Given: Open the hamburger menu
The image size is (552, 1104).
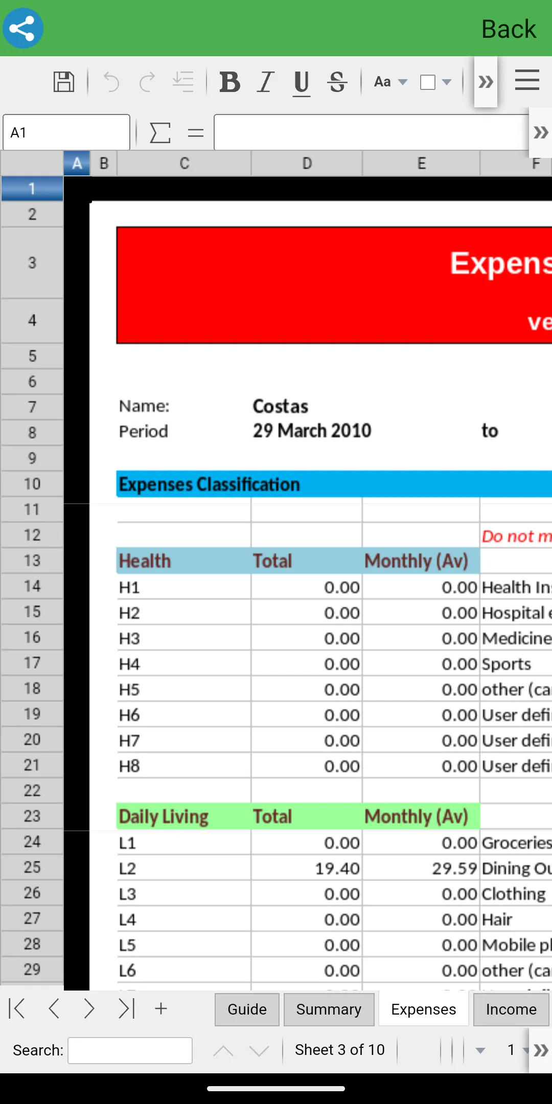Looking at the screenshot, I should 527,80.
